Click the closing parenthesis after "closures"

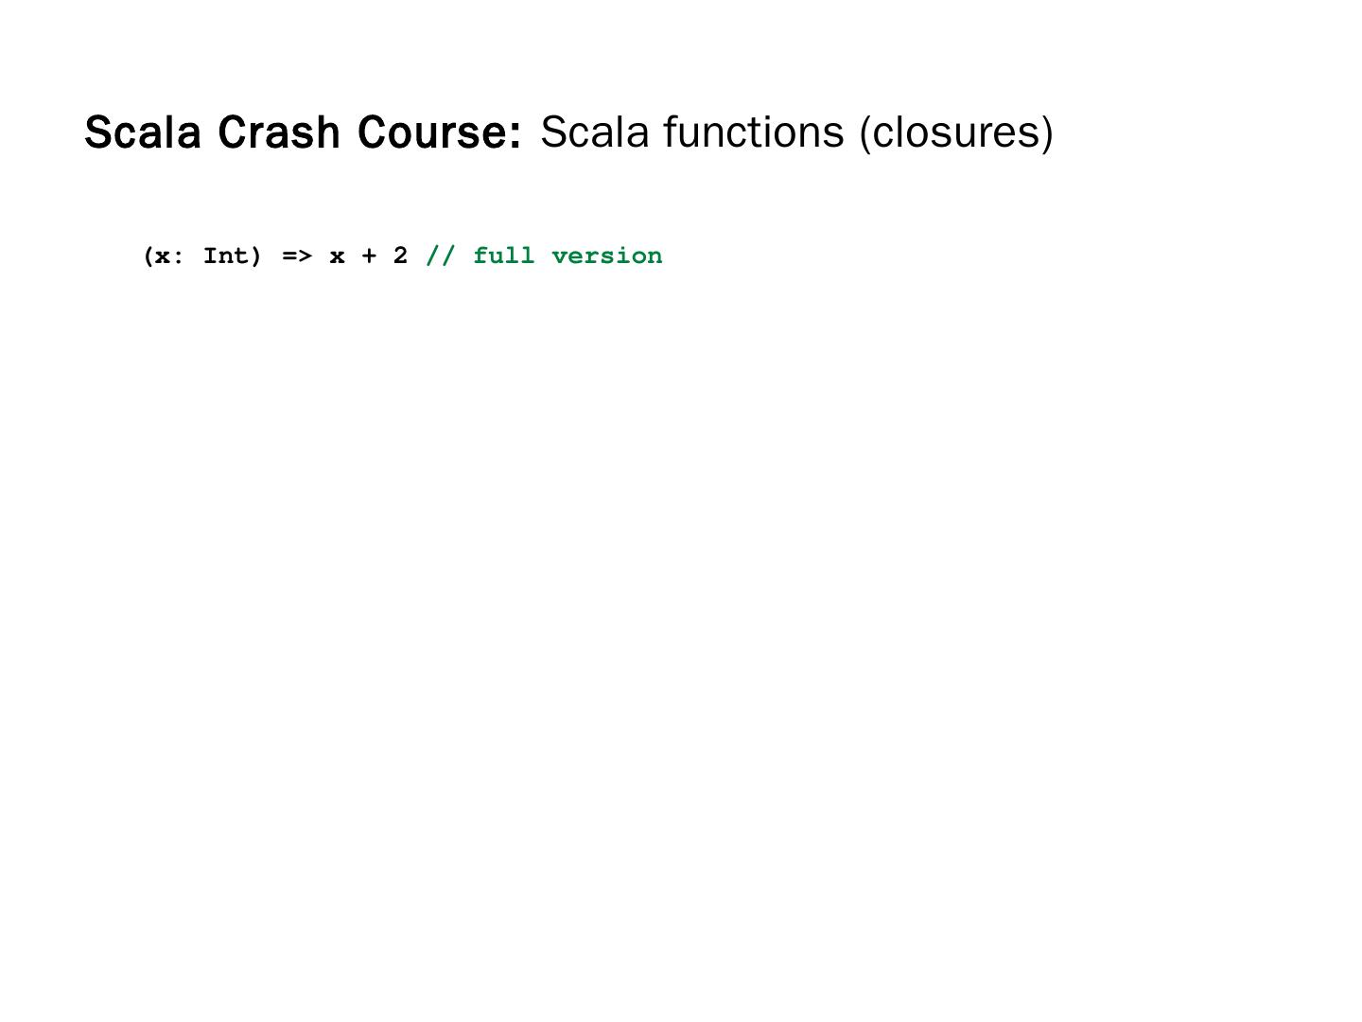tap(1047, 132)
